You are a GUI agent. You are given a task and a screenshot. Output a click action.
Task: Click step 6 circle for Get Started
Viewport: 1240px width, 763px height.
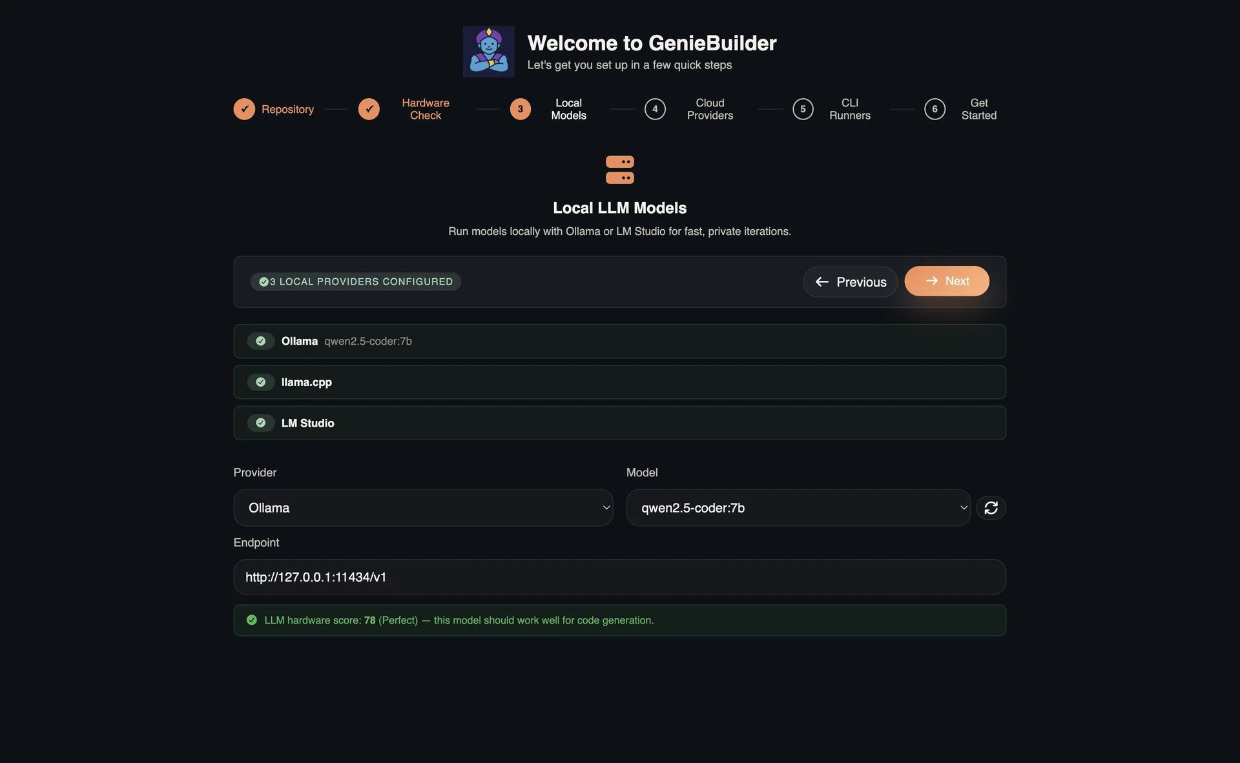tap(935, 109)
